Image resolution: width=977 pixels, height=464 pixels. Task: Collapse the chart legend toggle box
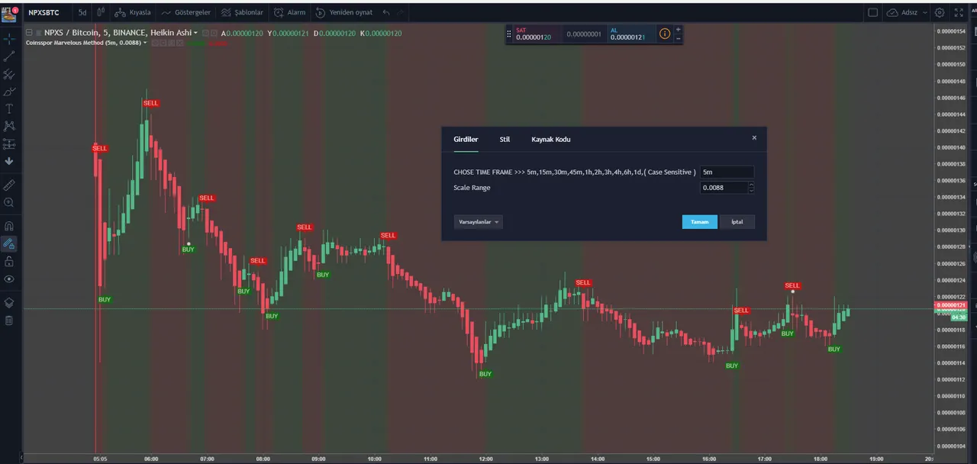tap(29, 33)
